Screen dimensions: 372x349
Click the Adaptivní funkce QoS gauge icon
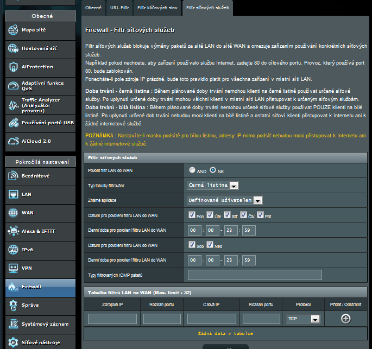(x=14, y=86)
